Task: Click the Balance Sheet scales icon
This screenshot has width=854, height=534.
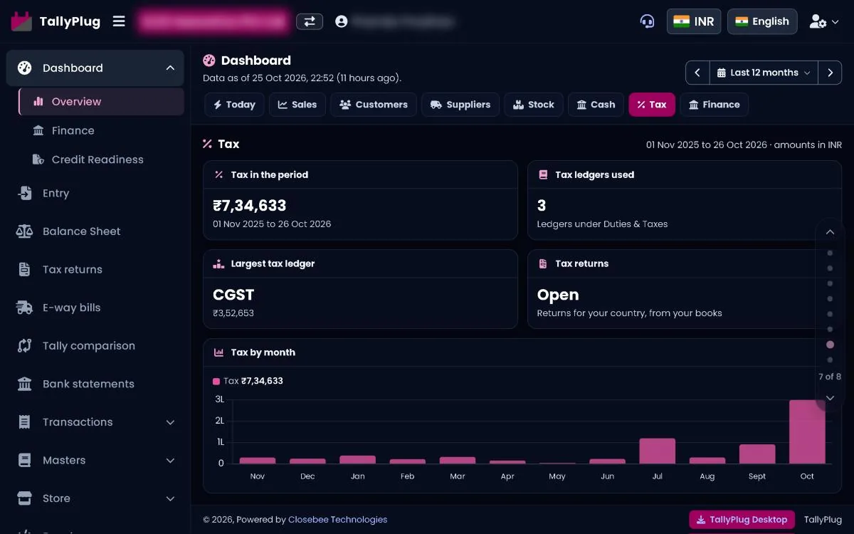Action: pos(25,231)
